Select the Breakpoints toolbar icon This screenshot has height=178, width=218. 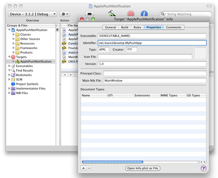89,14
